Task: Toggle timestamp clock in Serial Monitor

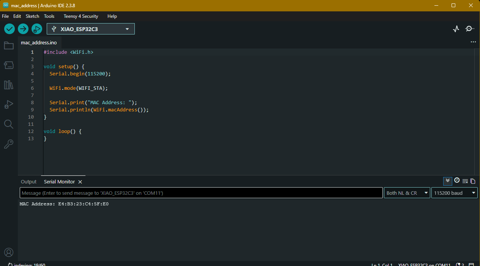Action: coord(457,181)
